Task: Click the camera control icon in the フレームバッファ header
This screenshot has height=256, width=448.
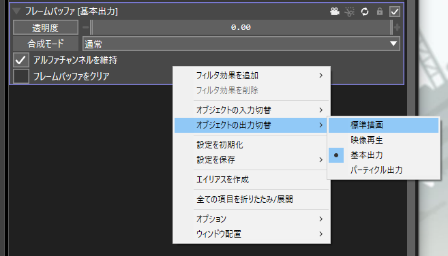Action: coord(335,12)
